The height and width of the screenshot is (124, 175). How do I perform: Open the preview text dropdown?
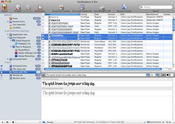[147, 75]
